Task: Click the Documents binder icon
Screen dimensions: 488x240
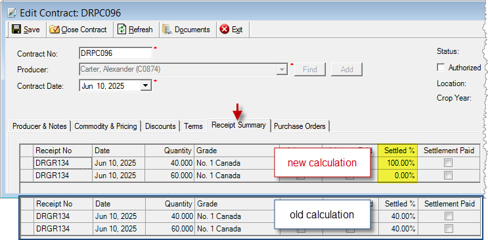Action: [x=167, y=30]
